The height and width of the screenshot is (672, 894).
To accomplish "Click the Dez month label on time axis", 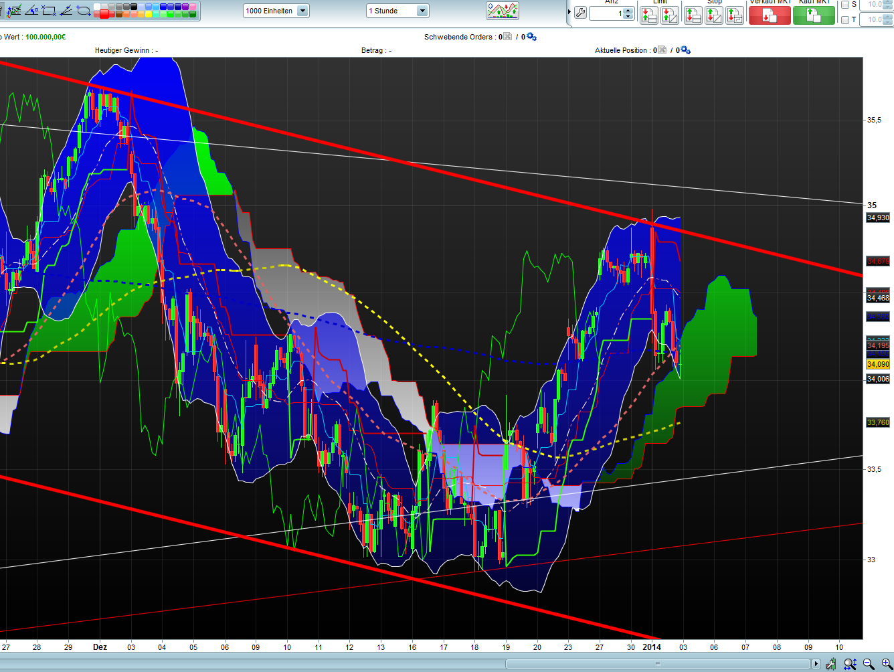I will point(100,647).
